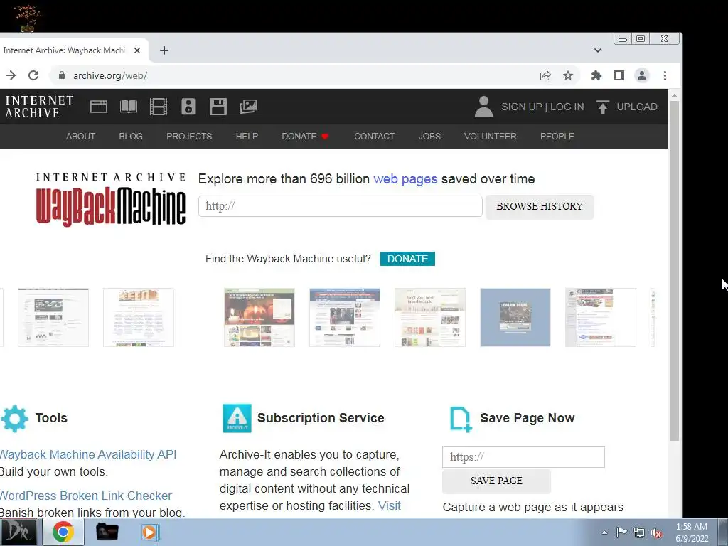
Task: Open the JOBS menu item
Action: (429, 136)
